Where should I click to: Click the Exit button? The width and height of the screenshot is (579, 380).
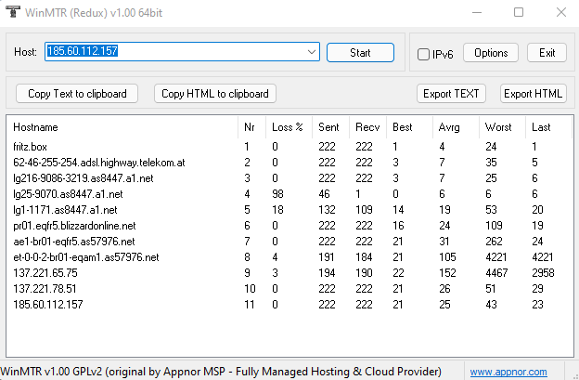tap(547, 52)
